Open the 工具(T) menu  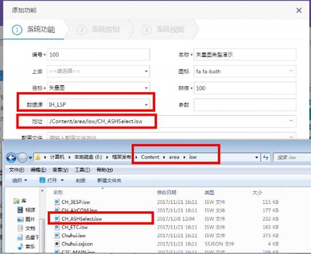(x=82, y=170)
